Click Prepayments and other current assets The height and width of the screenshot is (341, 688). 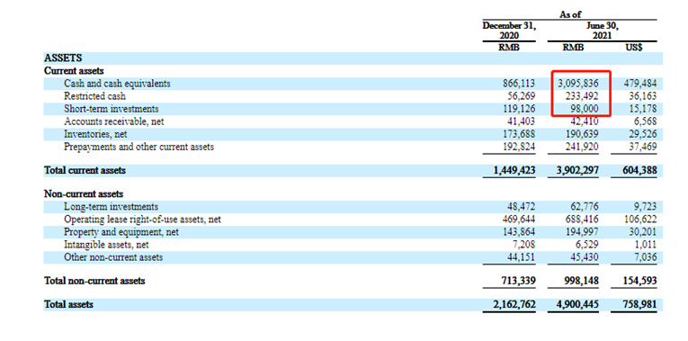coord(139,147)
